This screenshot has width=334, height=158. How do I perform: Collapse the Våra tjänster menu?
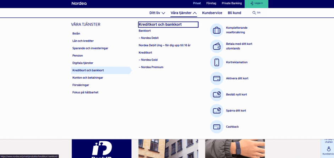[184, 13]
